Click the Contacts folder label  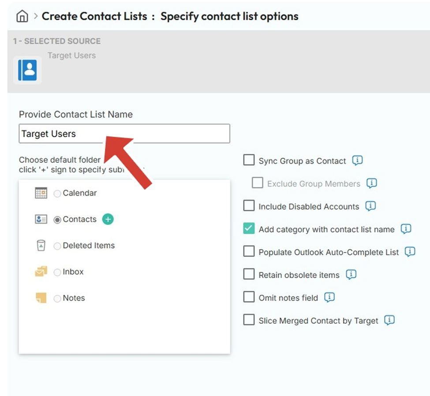79,219
